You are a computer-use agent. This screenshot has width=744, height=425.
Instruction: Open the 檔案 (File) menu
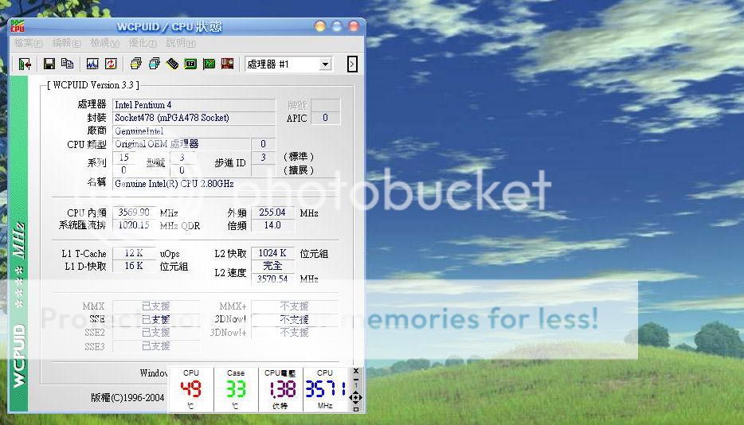pyautogui.click(x=28, y=43)
